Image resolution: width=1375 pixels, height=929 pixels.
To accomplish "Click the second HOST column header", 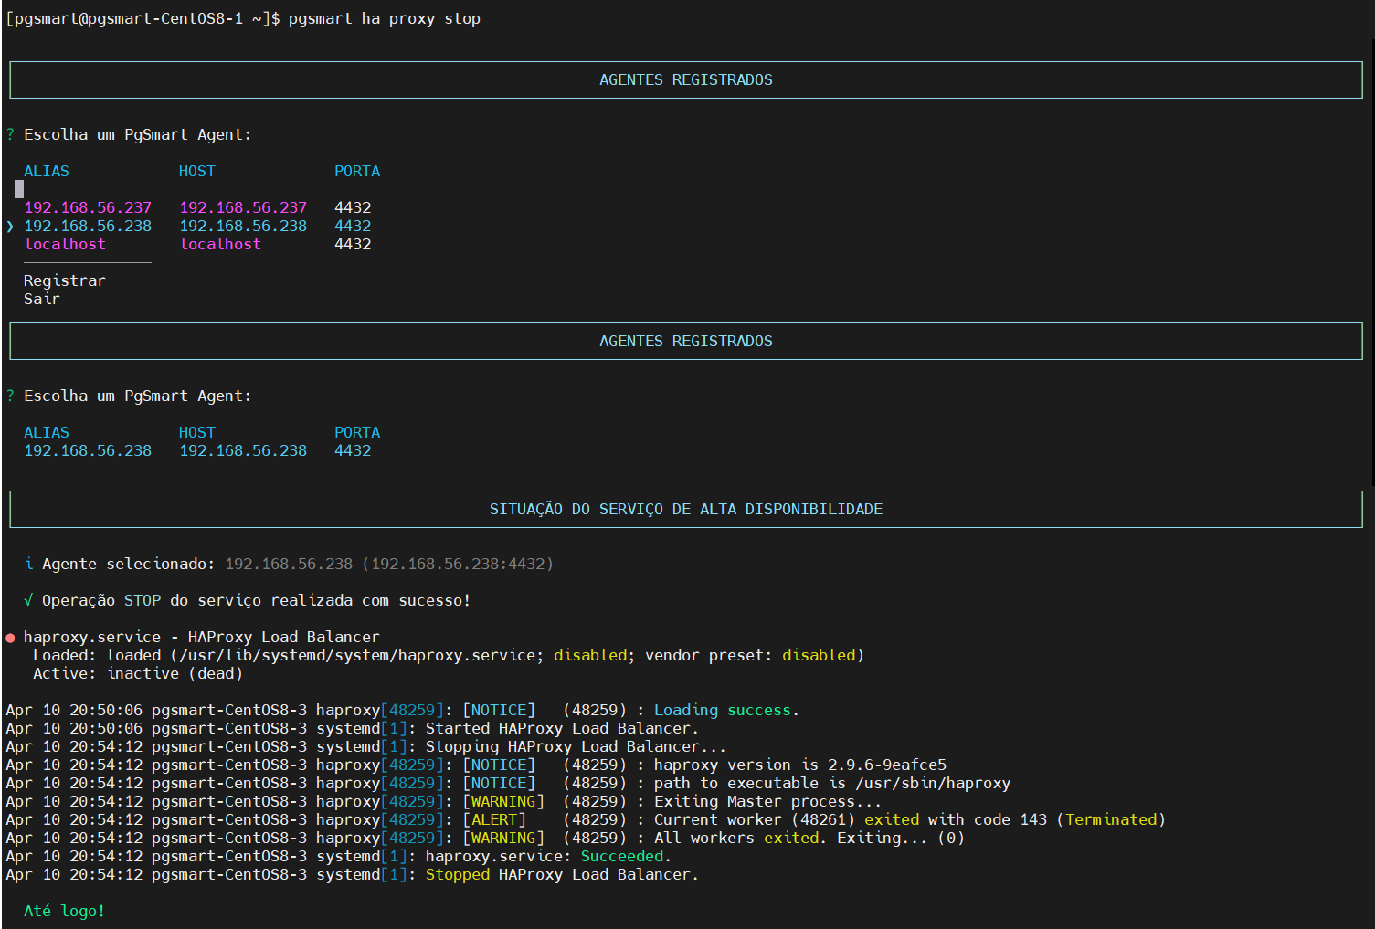I will tap(197, 432).
